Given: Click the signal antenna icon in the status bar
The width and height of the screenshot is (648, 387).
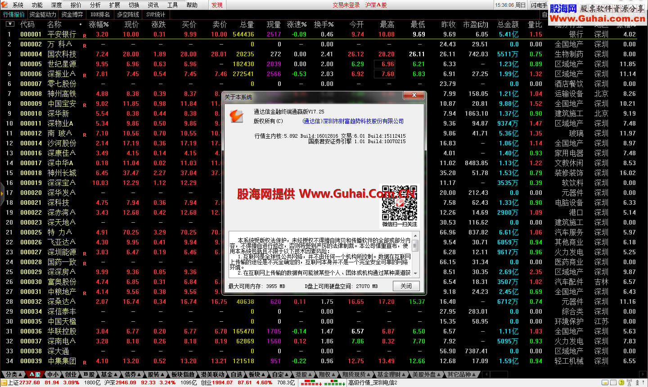Looking at the screenshot, I should point(629,382).
